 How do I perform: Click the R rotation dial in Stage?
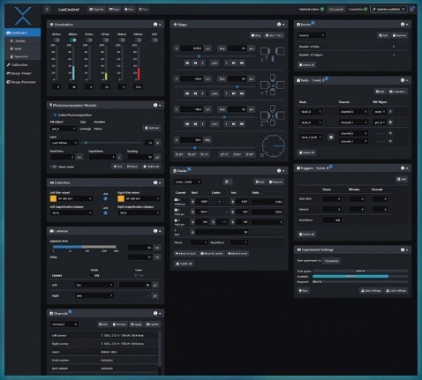point(274,145)
